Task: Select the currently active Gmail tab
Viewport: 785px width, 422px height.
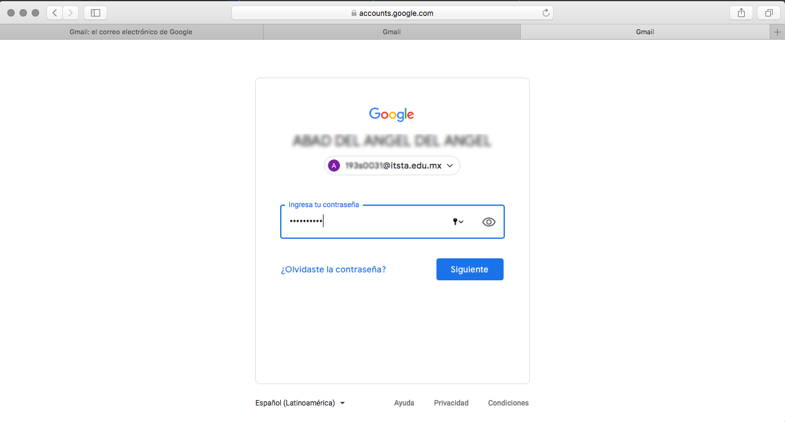Action: [x=645, y=32]
